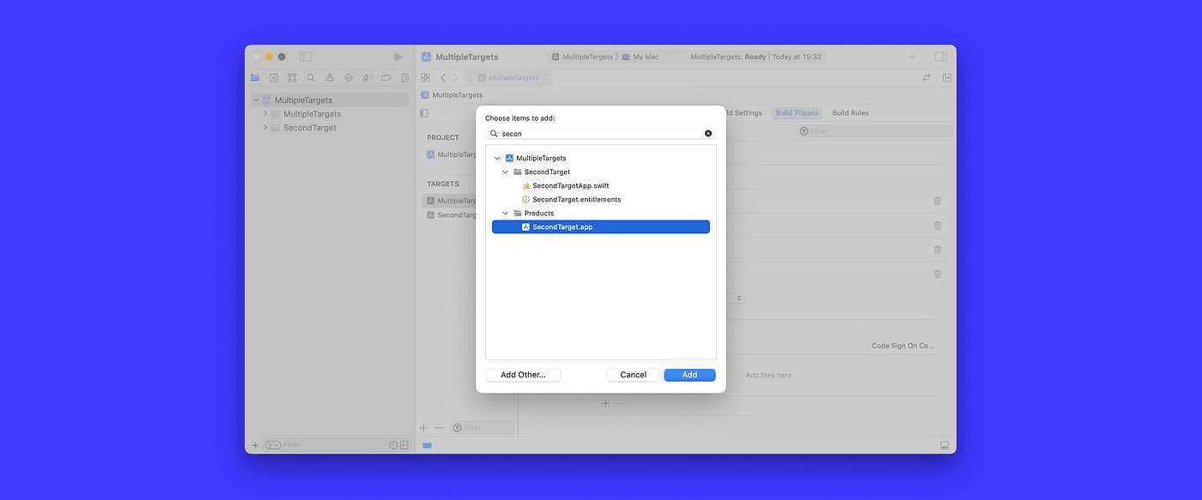Open the Test navigator diamond icon
Image resolution: width=1202 pixels, height=500 pixels.
[349, 77]
